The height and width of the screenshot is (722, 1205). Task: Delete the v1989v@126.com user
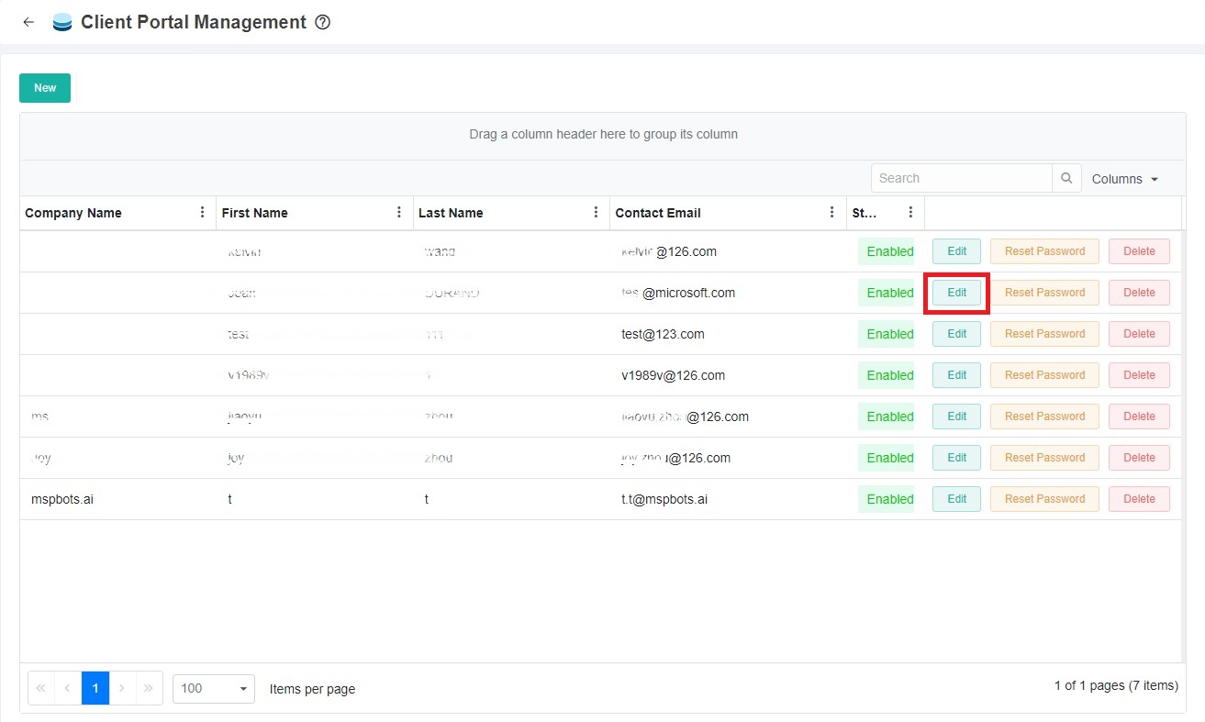(x=1139, y=375)
